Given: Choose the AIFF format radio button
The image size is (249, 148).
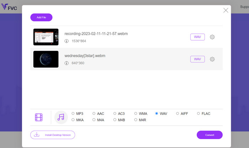Looking at the screenshot, I should [x=178, y=114].
